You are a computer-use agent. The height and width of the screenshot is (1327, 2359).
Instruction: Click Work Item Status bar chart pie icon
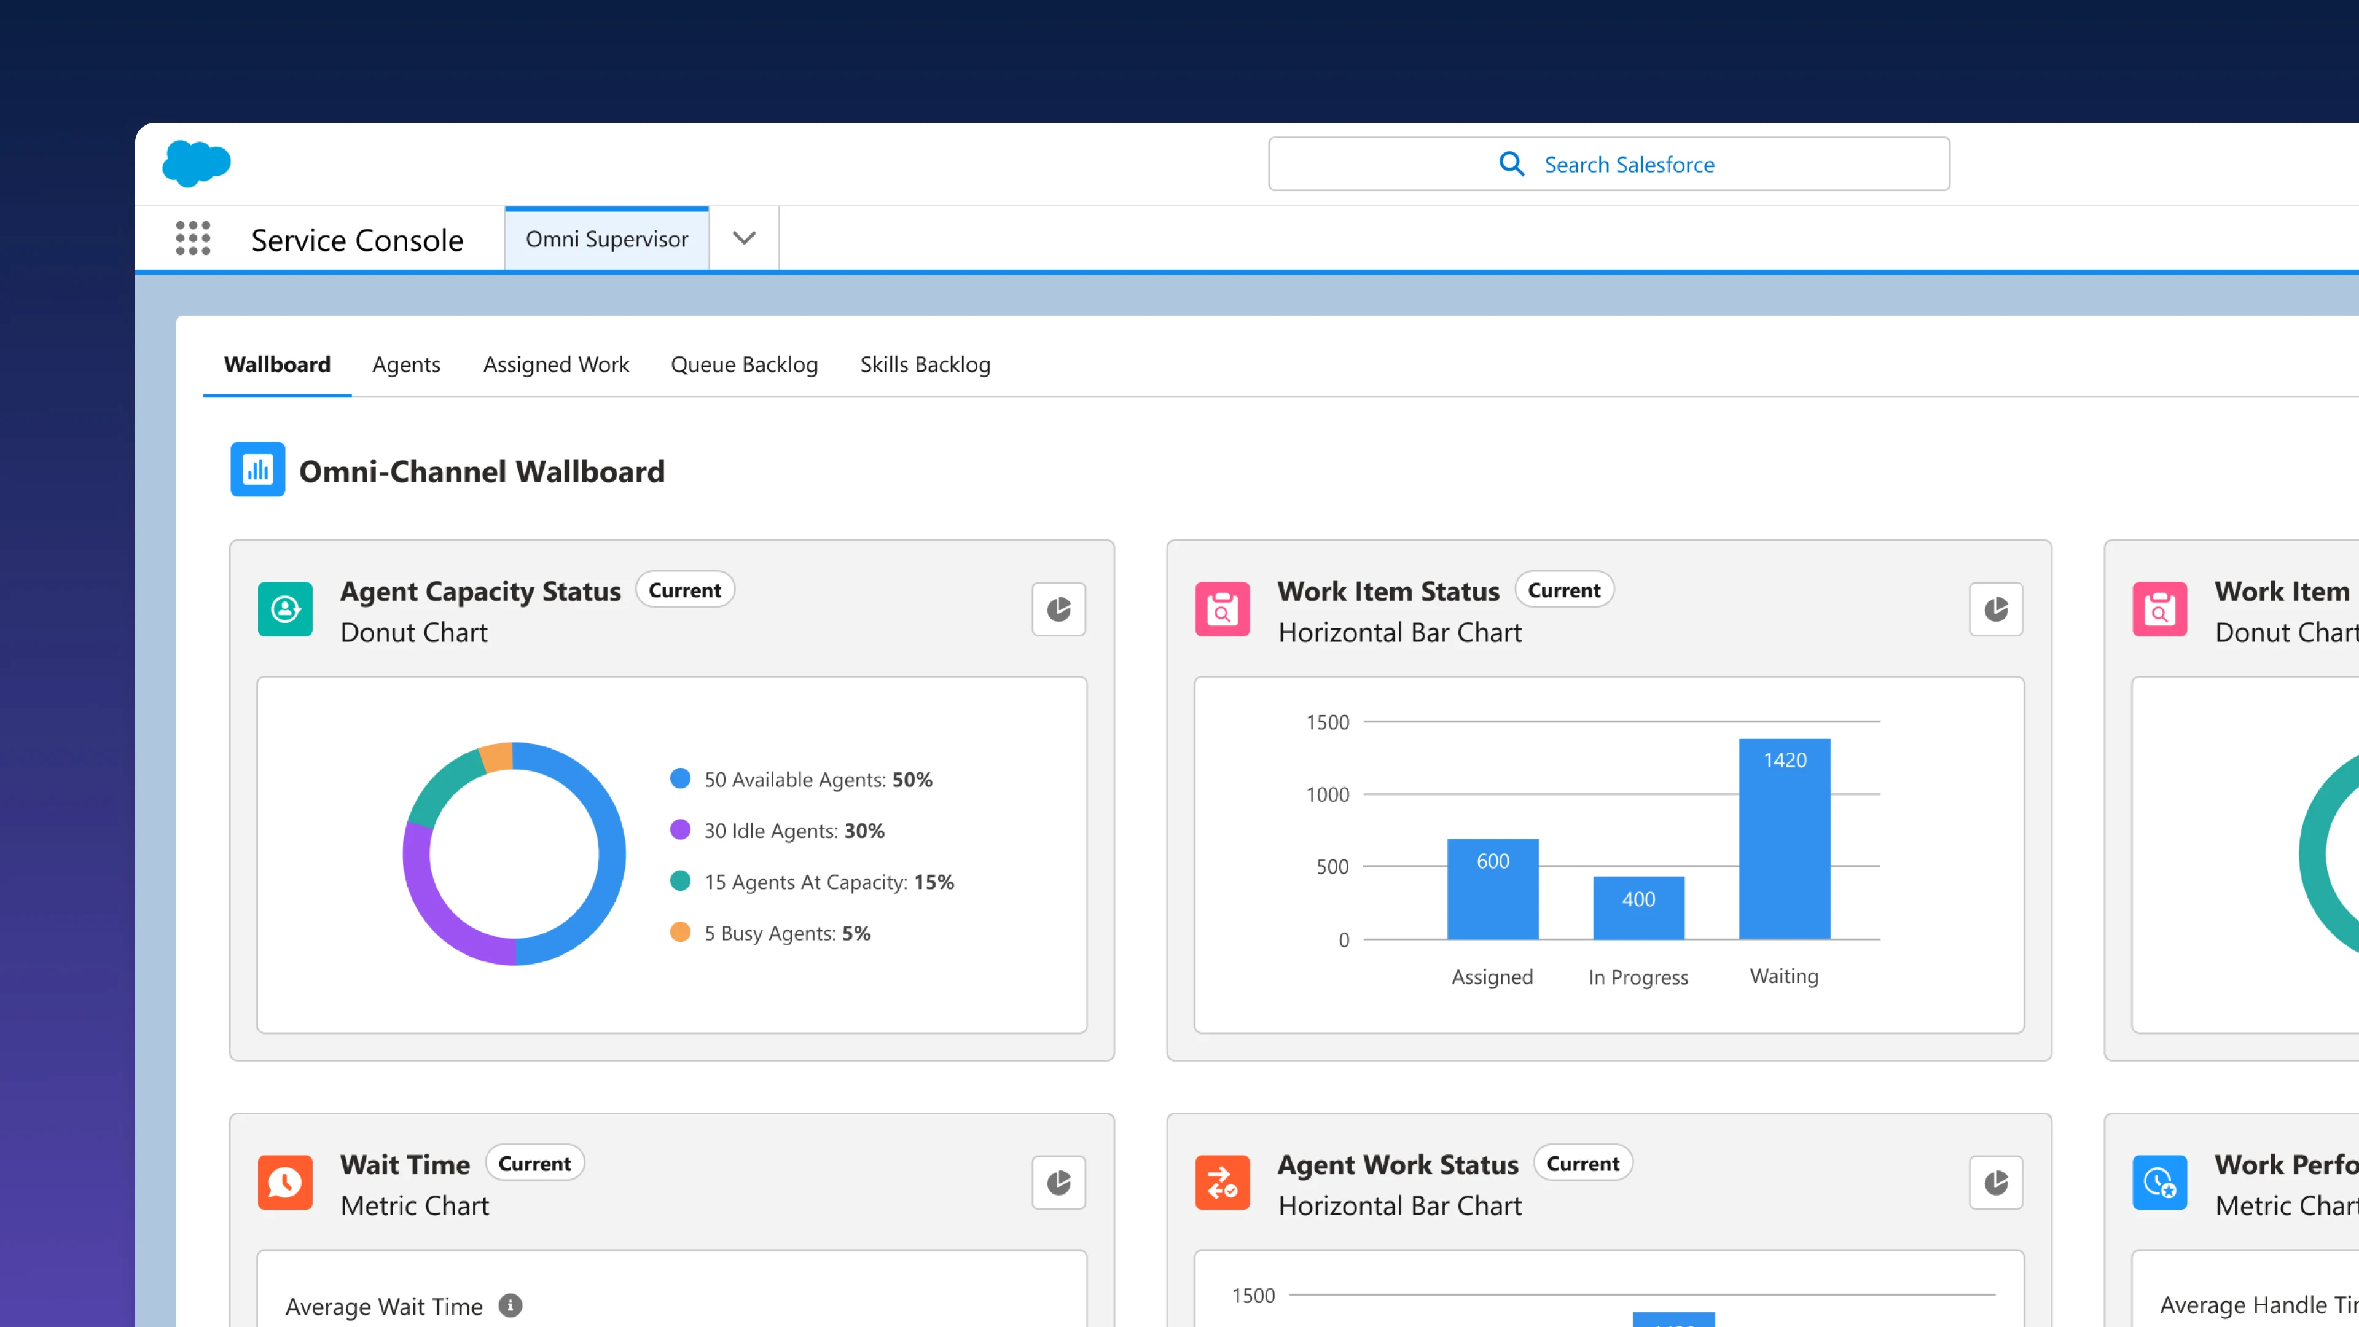tap(1995, 609)
